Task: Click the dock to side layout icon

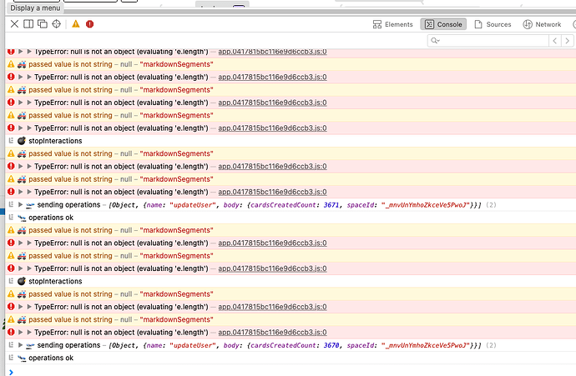Action: 28,24
